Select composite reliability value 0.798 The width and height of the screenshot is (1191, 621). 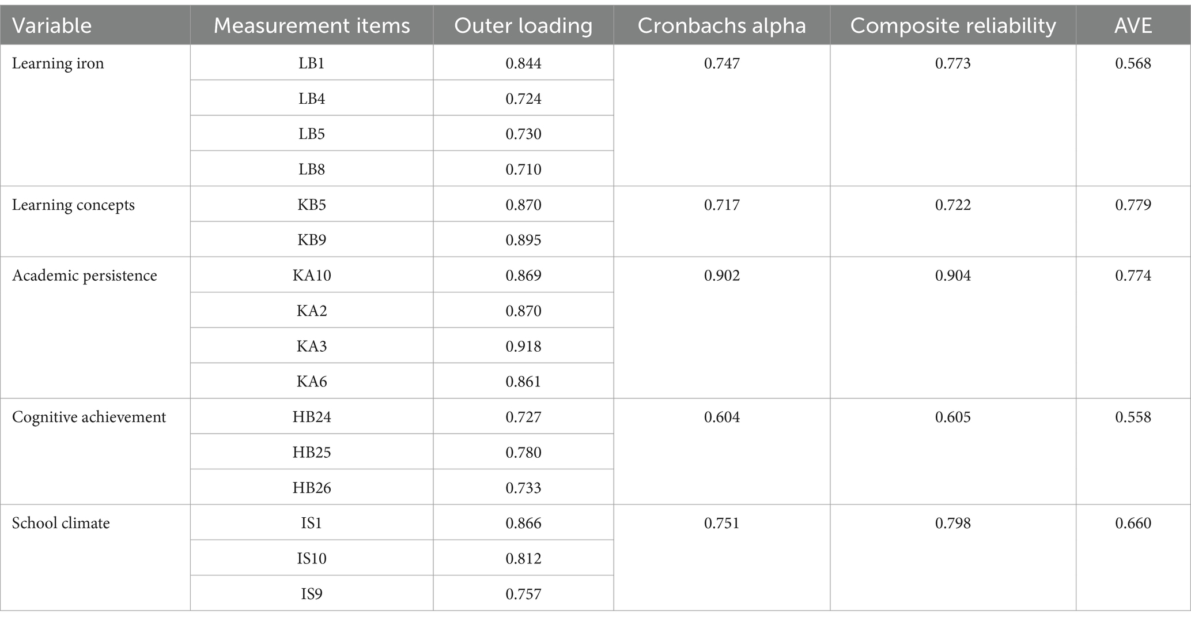coord(953,523)
